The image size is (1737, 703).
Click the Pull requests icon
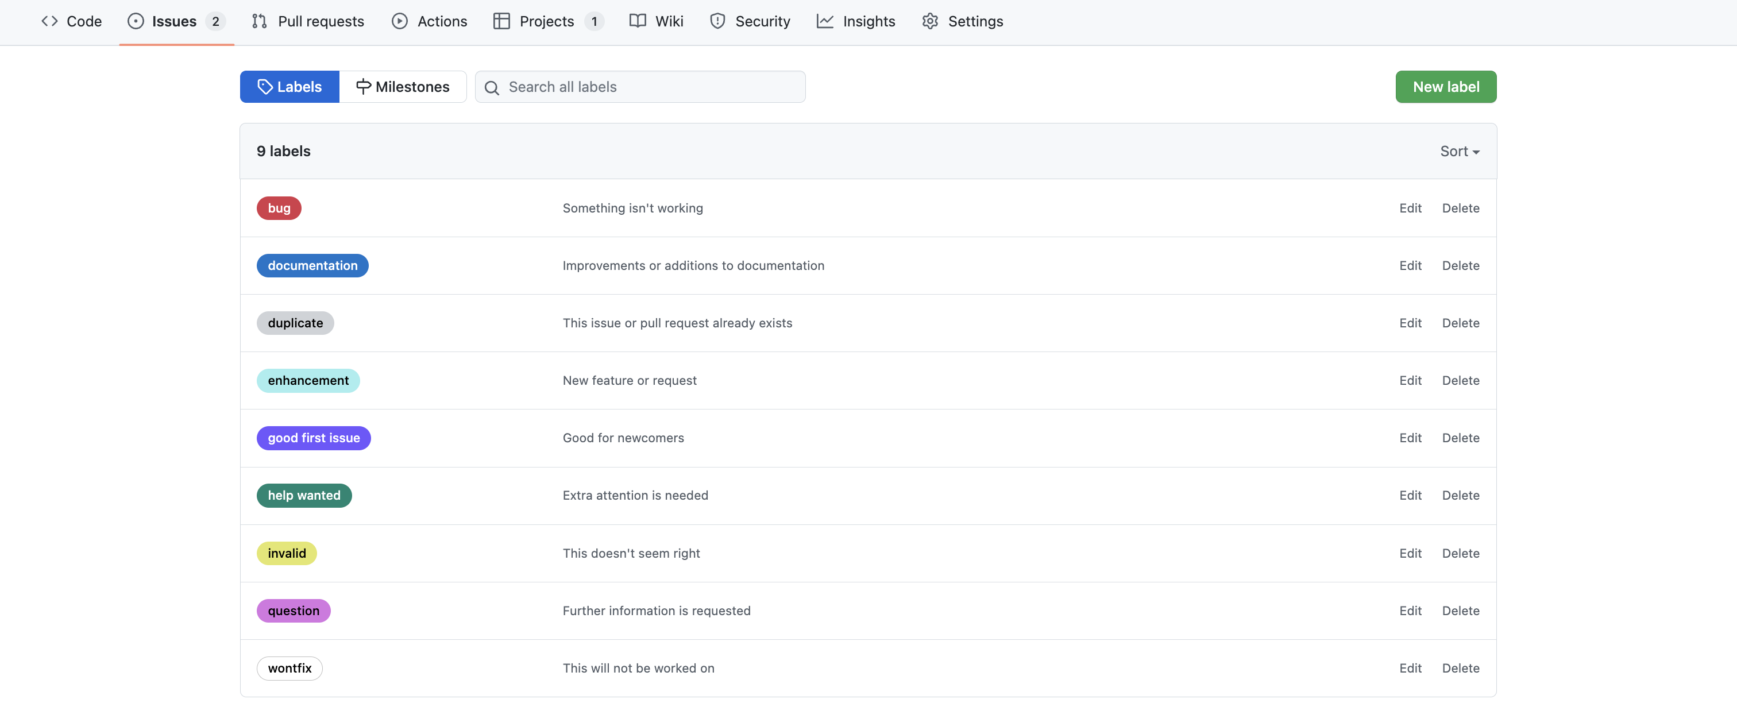pyautogui.click(x=259, y=21)
